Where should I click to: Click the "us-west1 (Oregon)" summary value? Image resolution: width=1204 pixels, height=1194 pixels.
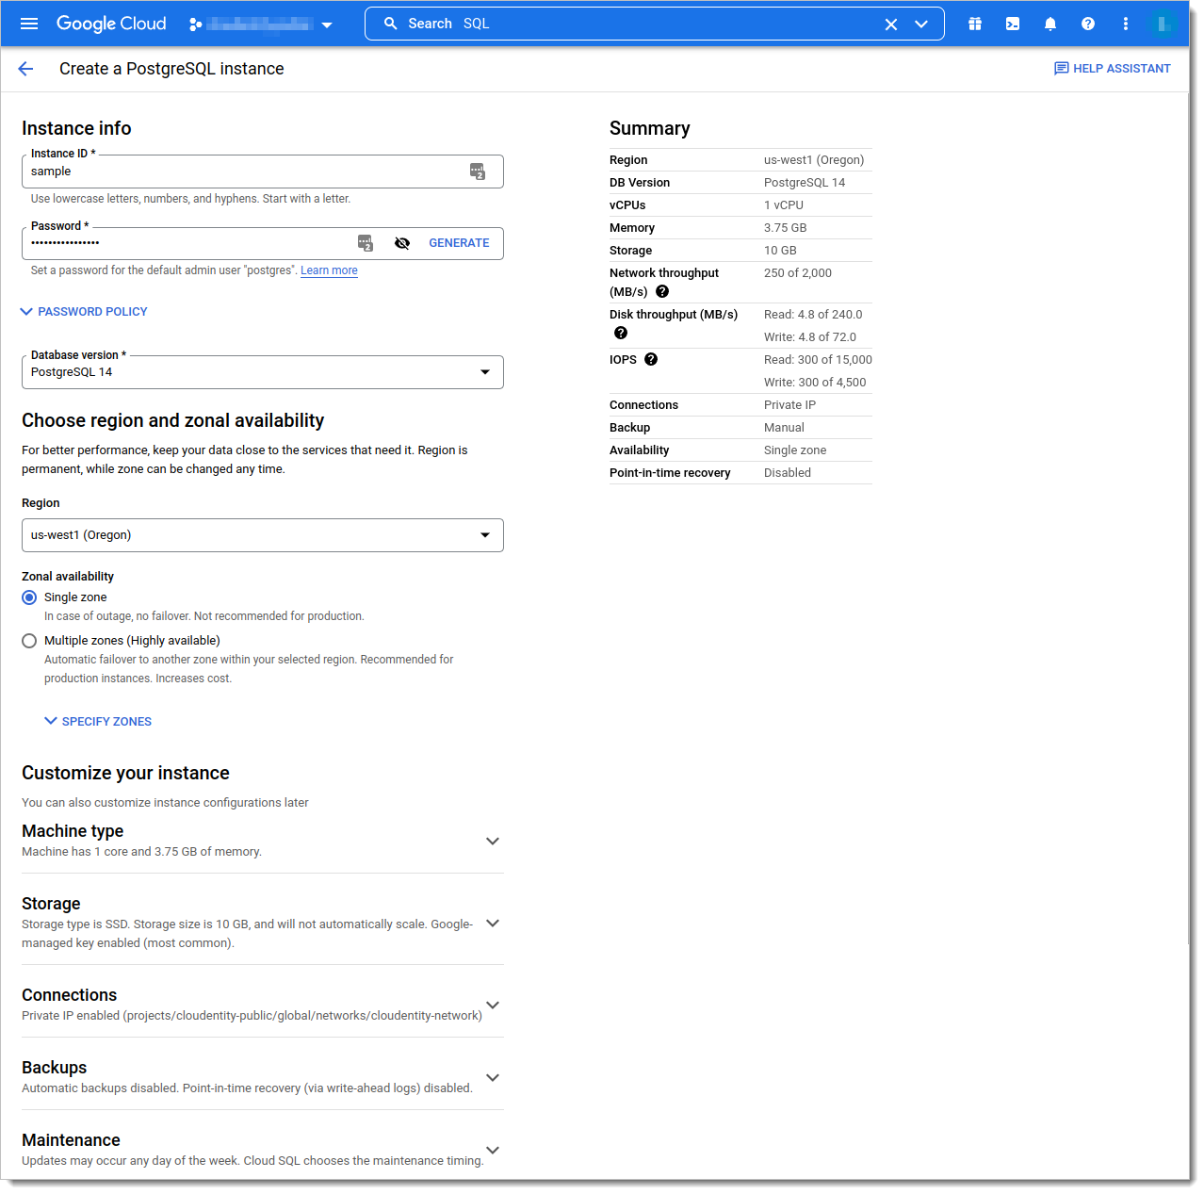814,160
